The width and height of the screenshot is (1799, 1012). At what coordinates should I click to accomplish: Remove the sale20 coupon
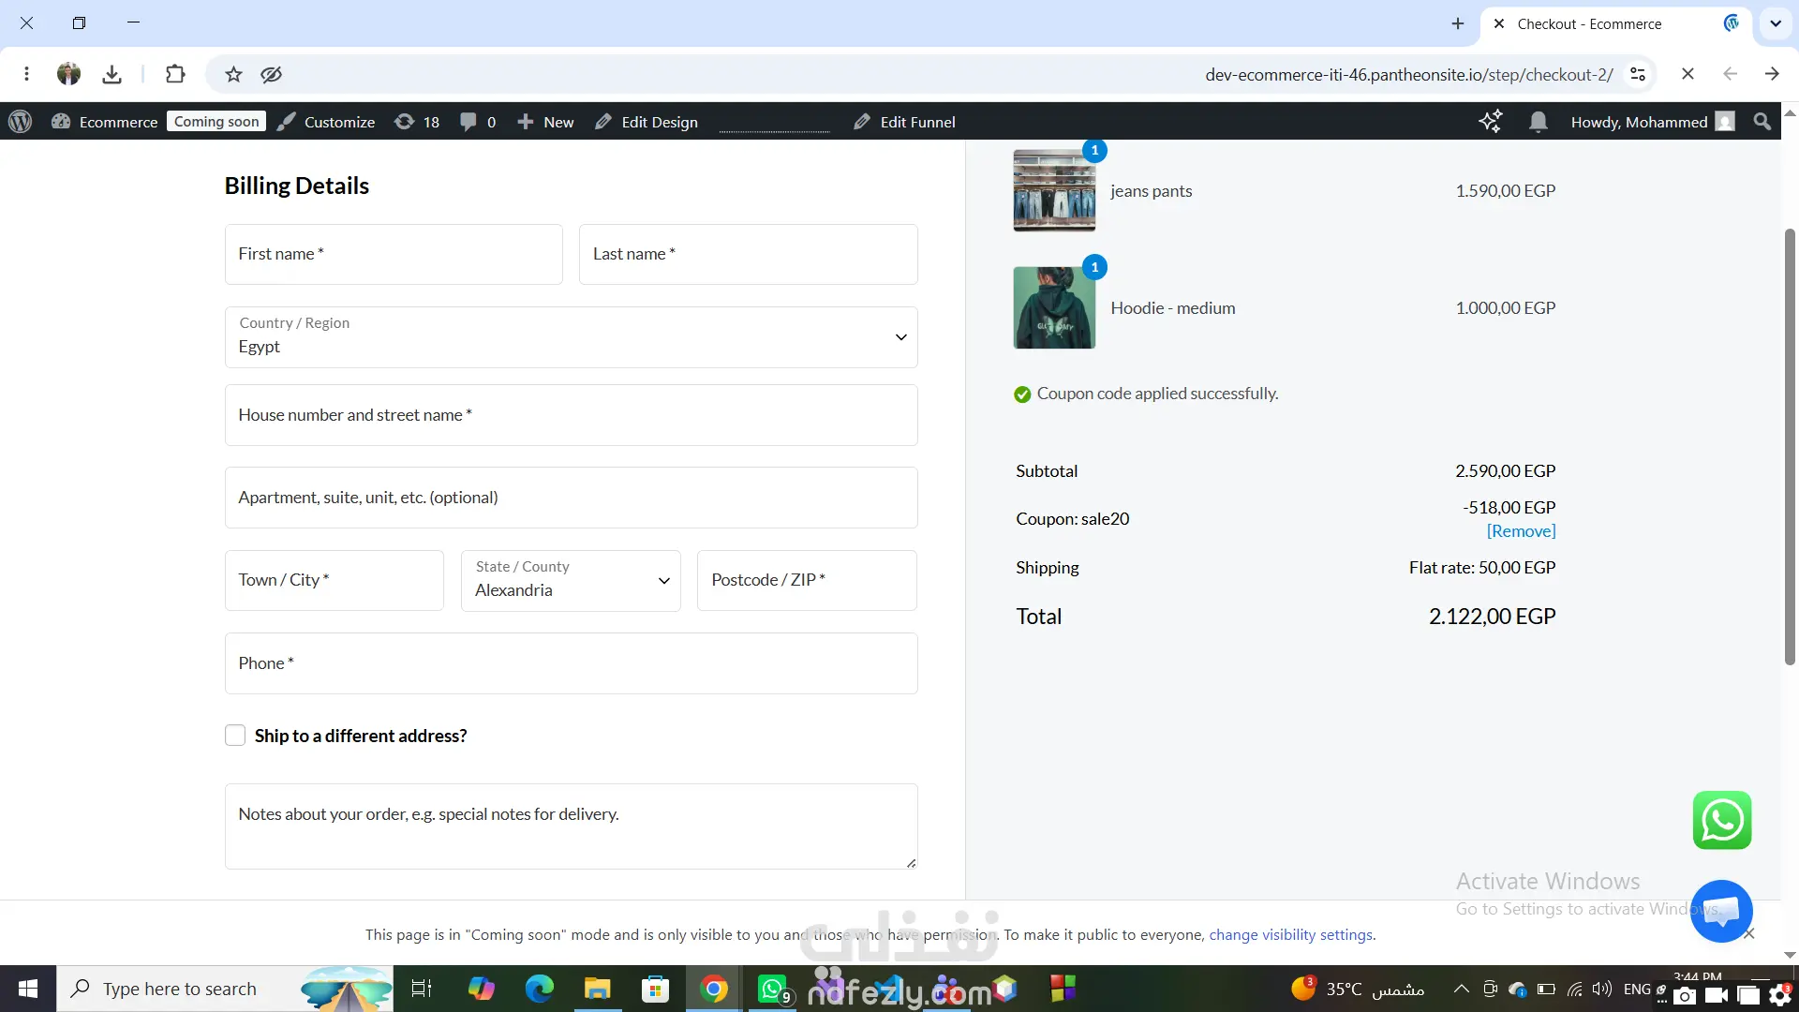1522,531
